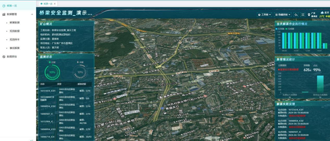Click the tall 基准站无观测数据 bar in chart
Screen dimensions: 330x141
point(320,84)
